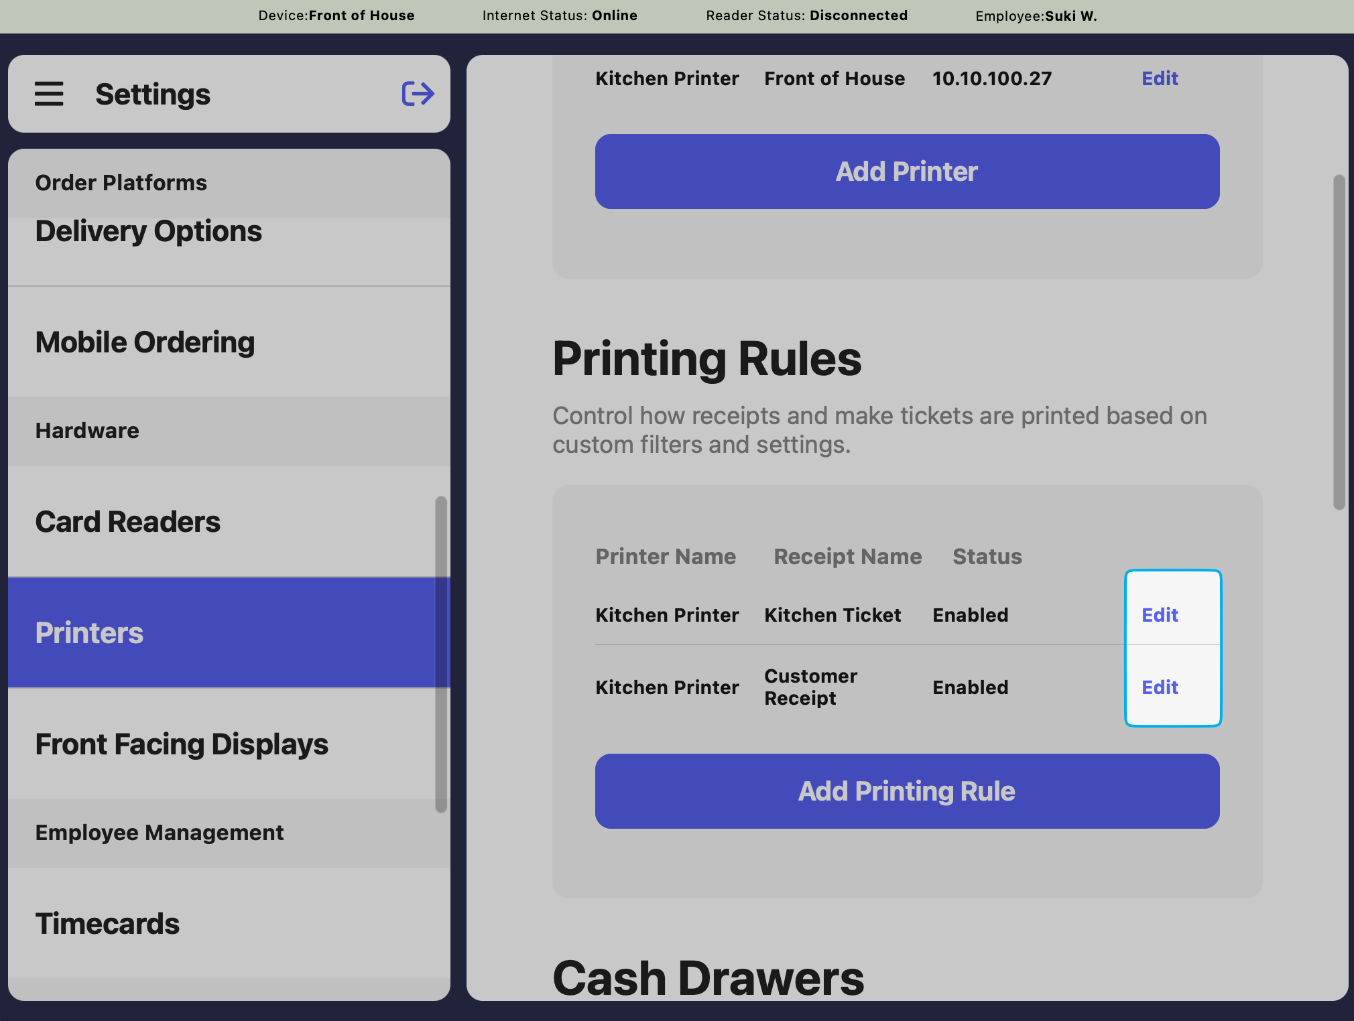Go to Card Readers settings
The height and width of the screenshot is (1021, 1354).
128,522
